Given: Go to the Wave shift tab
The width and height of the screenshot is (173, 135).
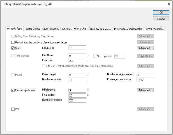Looking at the screenshot, I should [x=80, y=29].
